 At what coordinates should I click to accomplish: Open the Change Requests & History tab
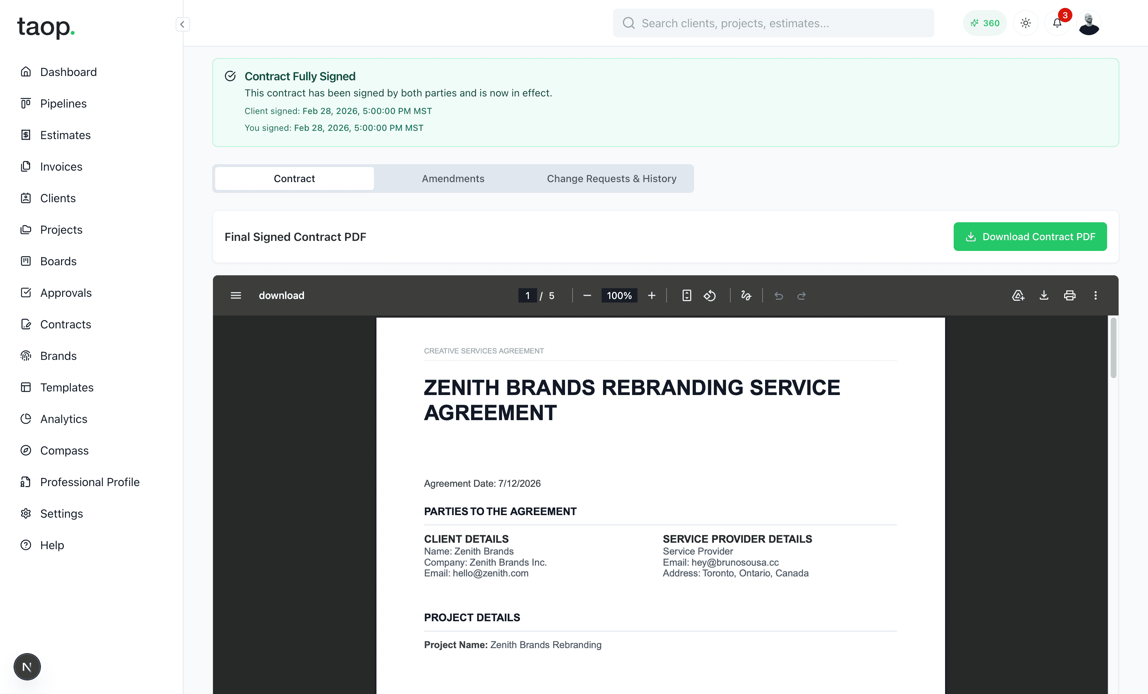click(x=611, y=179)
